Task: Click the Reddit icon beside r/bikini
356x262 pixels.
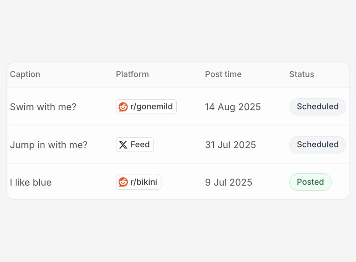Action: tap(123, 182)
